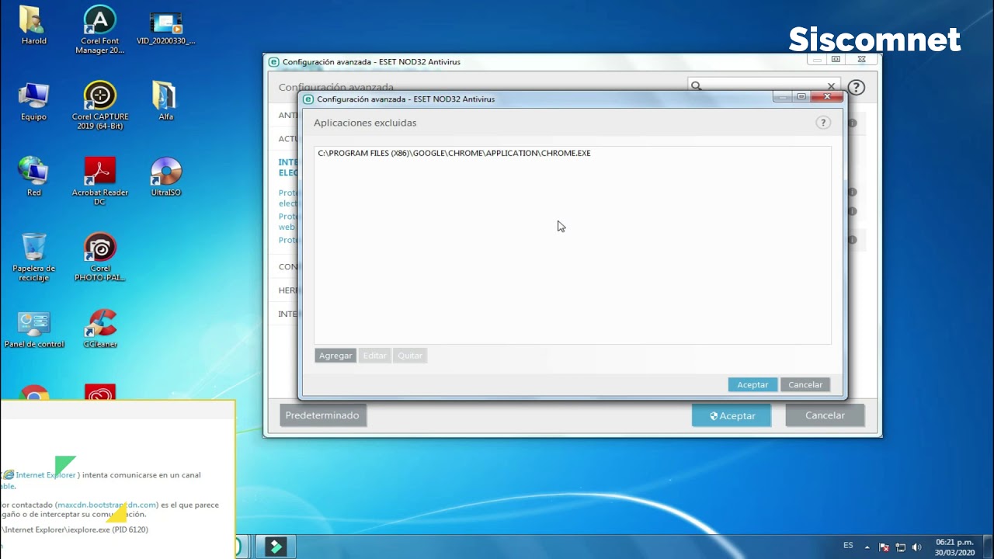This screenshot has height=559, width=994.
Task: Clear the search field with the X icon
Action: (831, 86)
